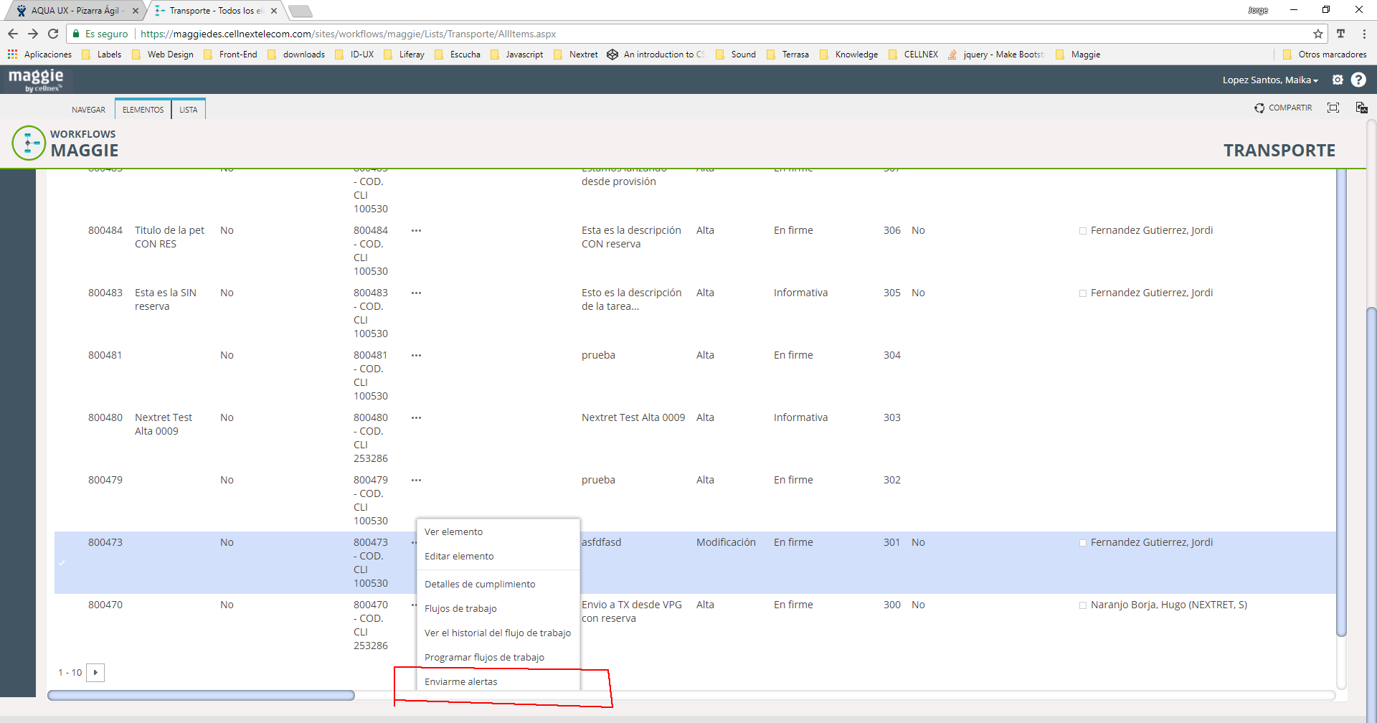Toggle presence checkbox for Fernandez Gutierrez row 800473
The image size is (1377, 723).
click(x=1083, y=543)
